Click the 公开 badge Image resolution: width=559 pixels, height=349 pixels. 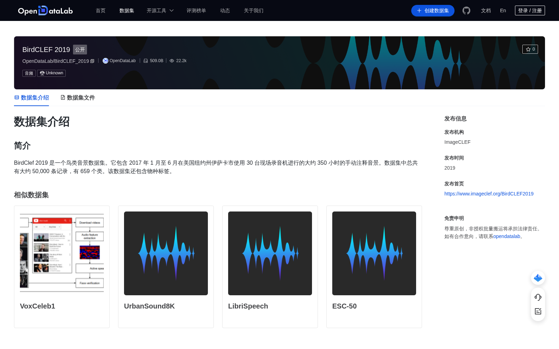(x=80, y=50)
